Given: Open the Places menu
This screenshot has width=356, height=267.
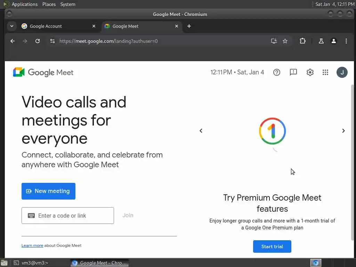Looking at the screenshot, I should pos(49,4).
